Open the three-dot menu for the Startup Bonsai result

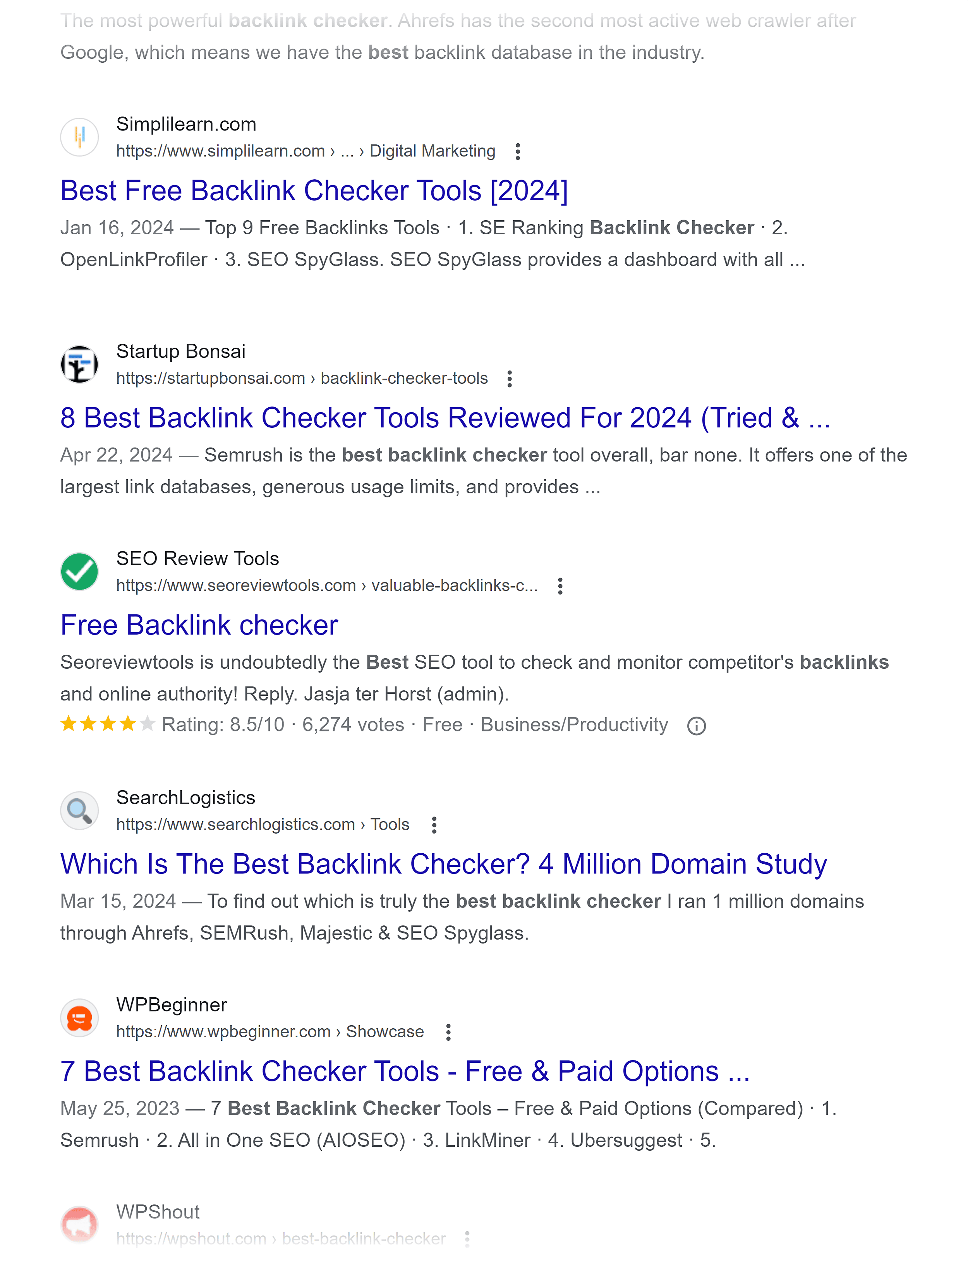[509, 379]
